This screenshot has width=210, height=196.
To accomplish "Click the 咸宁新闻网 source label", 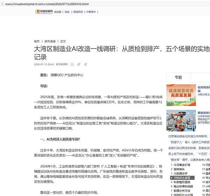I will click(62, 64).
